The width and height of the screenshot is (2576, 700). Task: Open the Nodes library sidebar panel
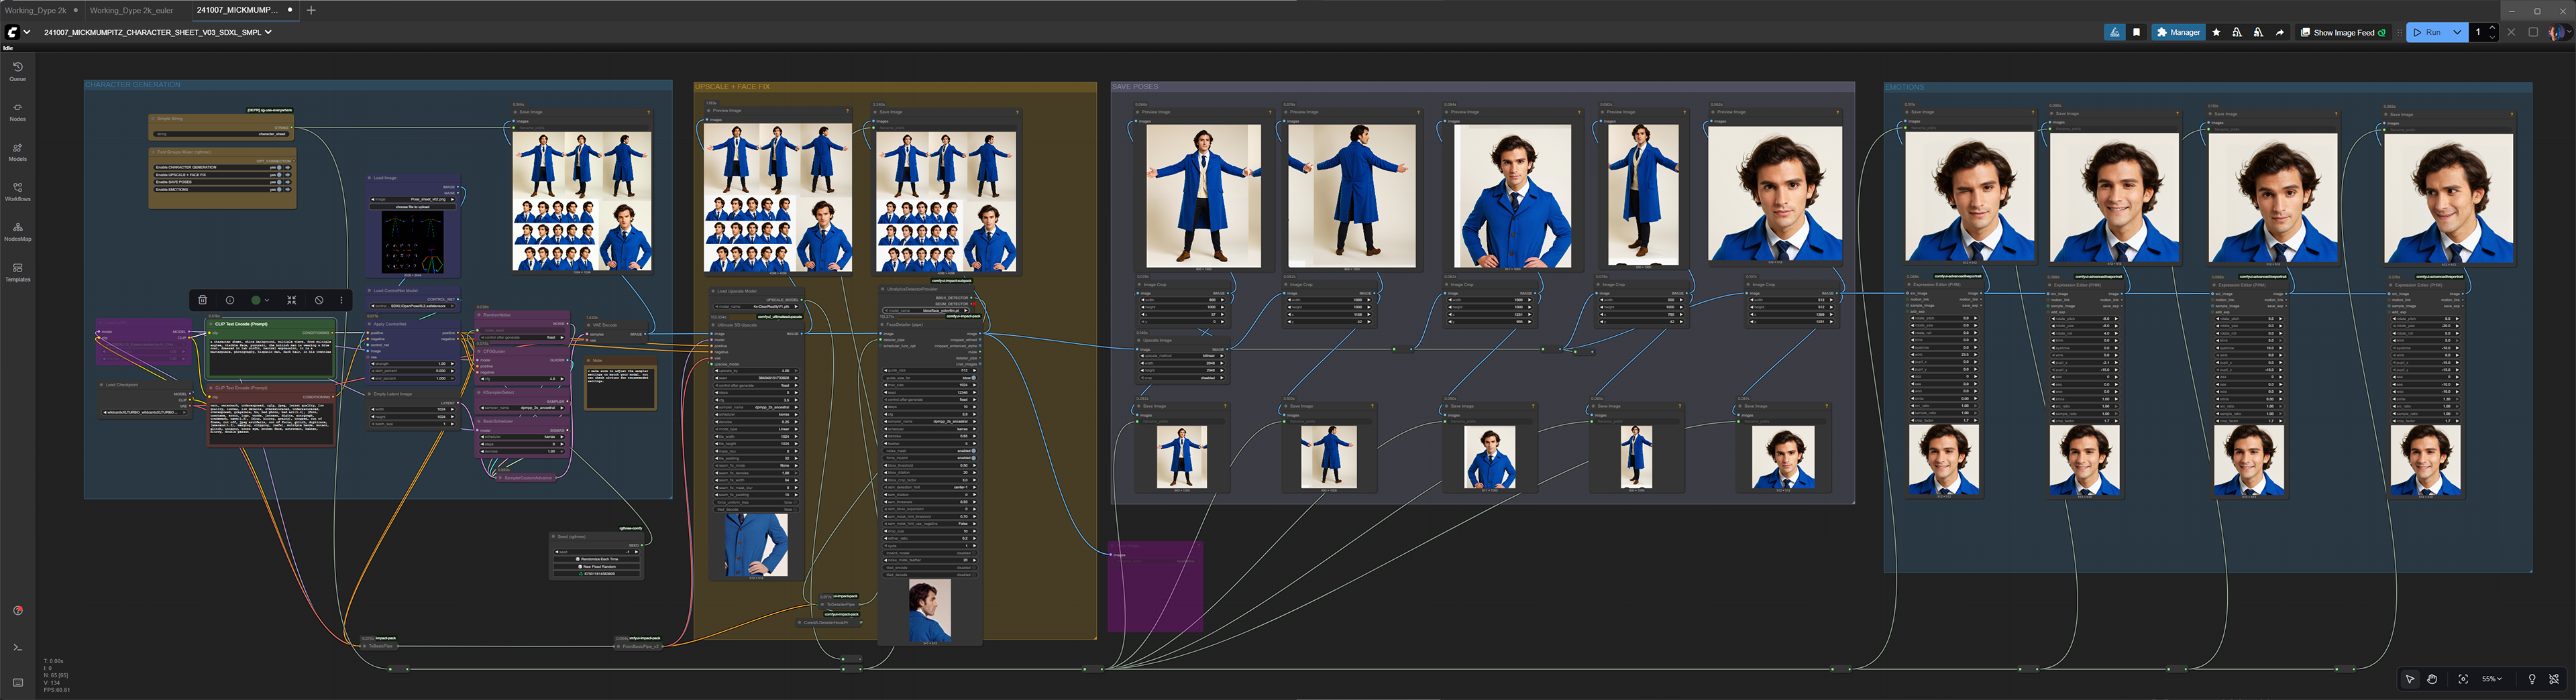[17, 111]
